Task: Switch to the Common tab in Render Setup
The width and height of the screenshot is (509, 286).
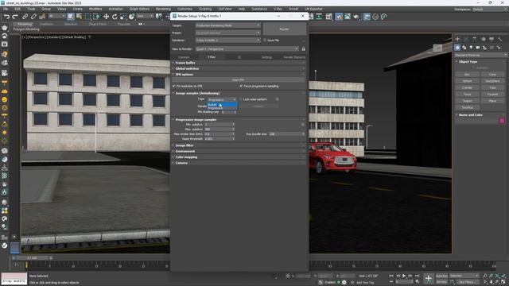Action: point(184,57)
